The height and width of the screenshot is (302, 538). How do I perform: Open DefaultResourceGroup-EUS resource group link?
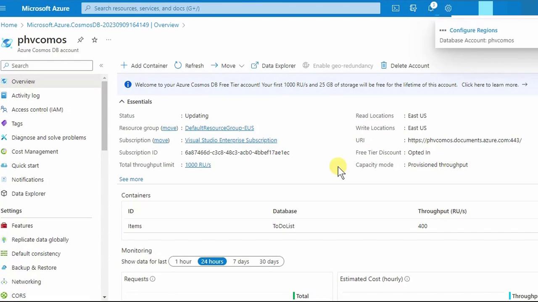219,128
